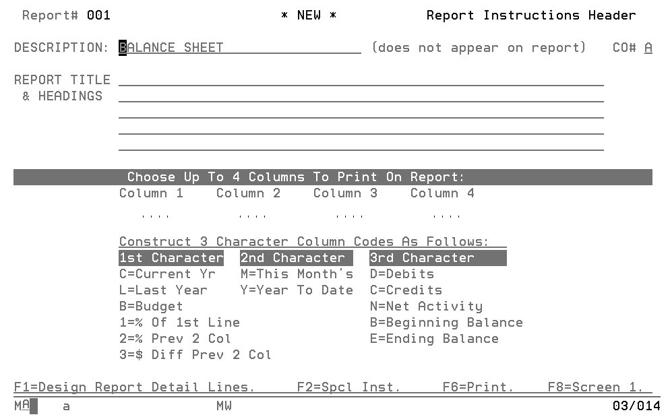
Task: Click the Column 1 label
Action: click(x=151, y=193)
